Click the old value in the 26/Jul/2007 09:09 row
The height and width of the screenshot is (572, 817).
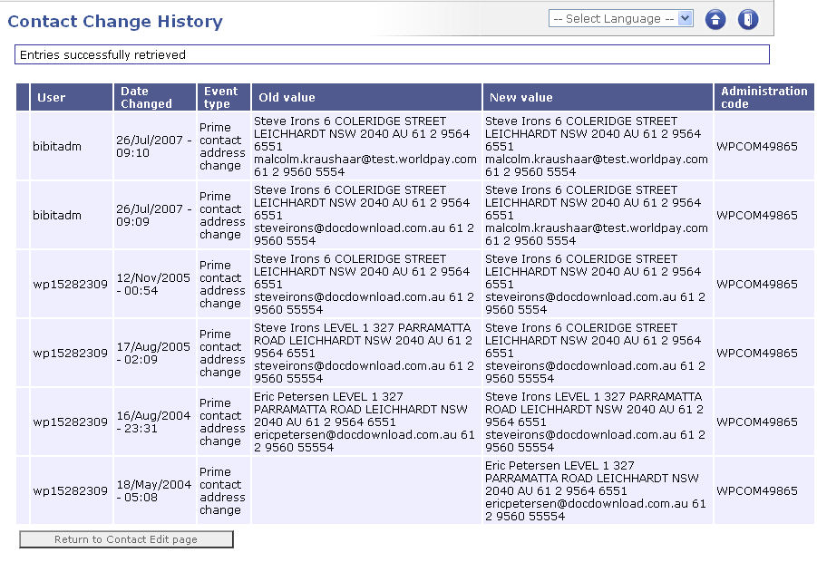(x=365, y=215)
